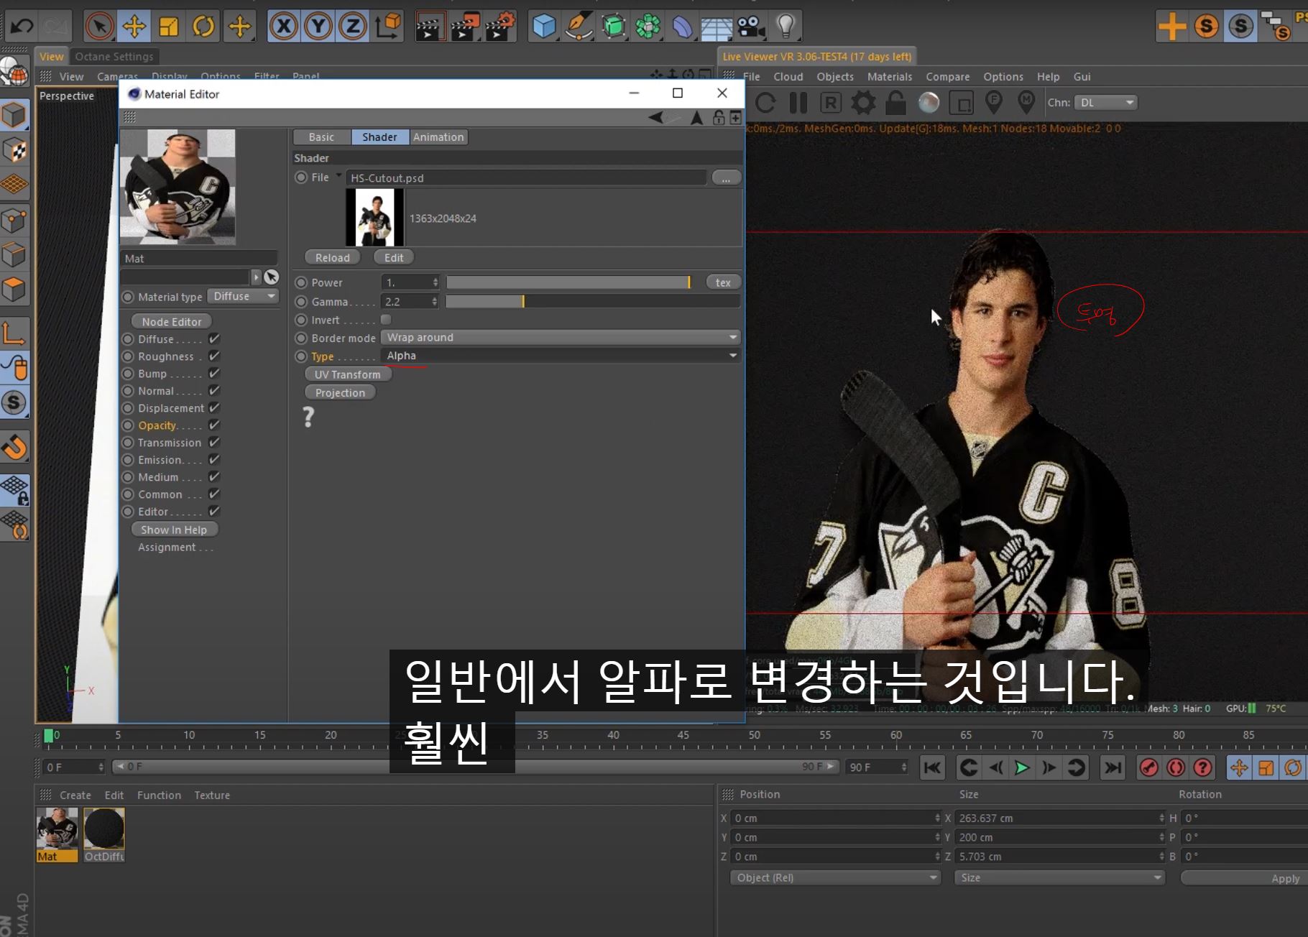
Task: Open Edit Render Settings icon
Action: (x=500, y=27)
